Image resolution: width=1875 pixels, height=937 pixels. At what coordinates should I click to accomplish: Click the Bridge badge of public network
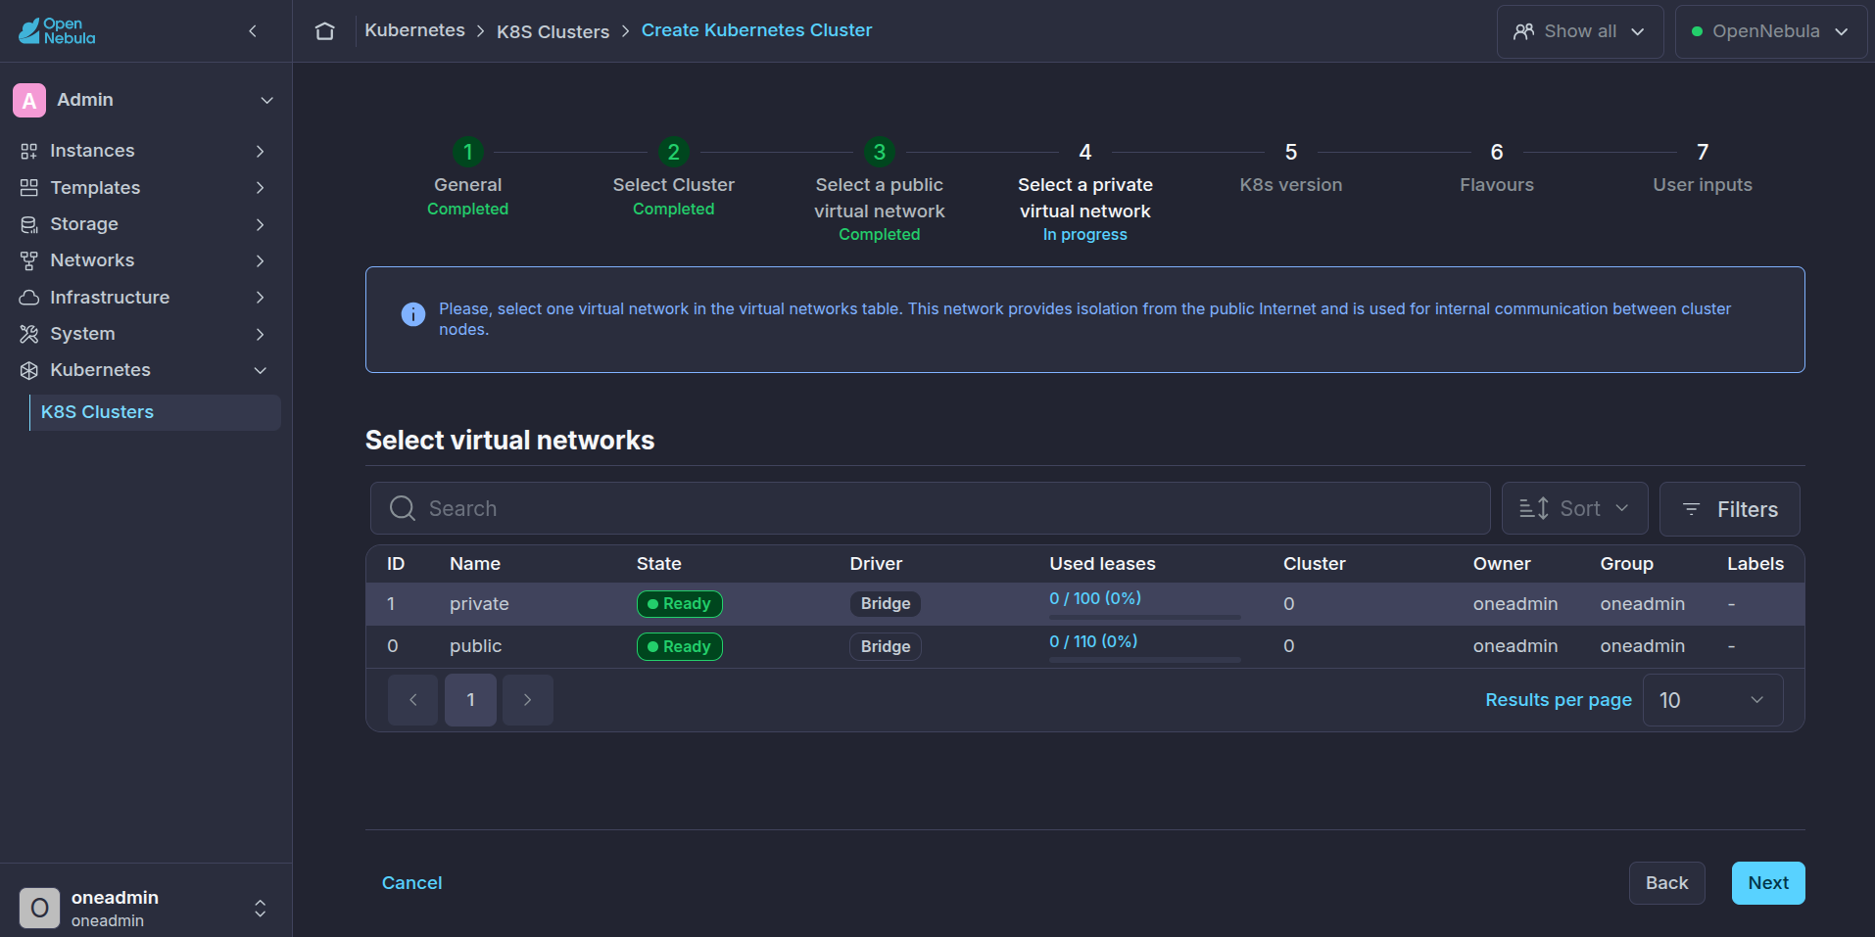coord(886,647)
